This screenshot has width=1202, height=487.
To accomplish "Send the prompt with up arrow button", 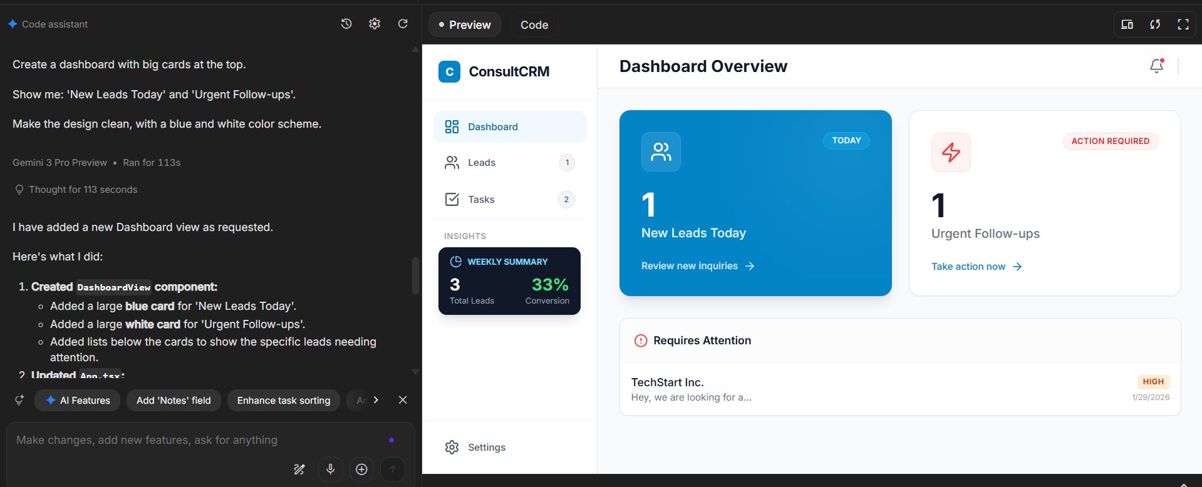I will tap(393, 469).
